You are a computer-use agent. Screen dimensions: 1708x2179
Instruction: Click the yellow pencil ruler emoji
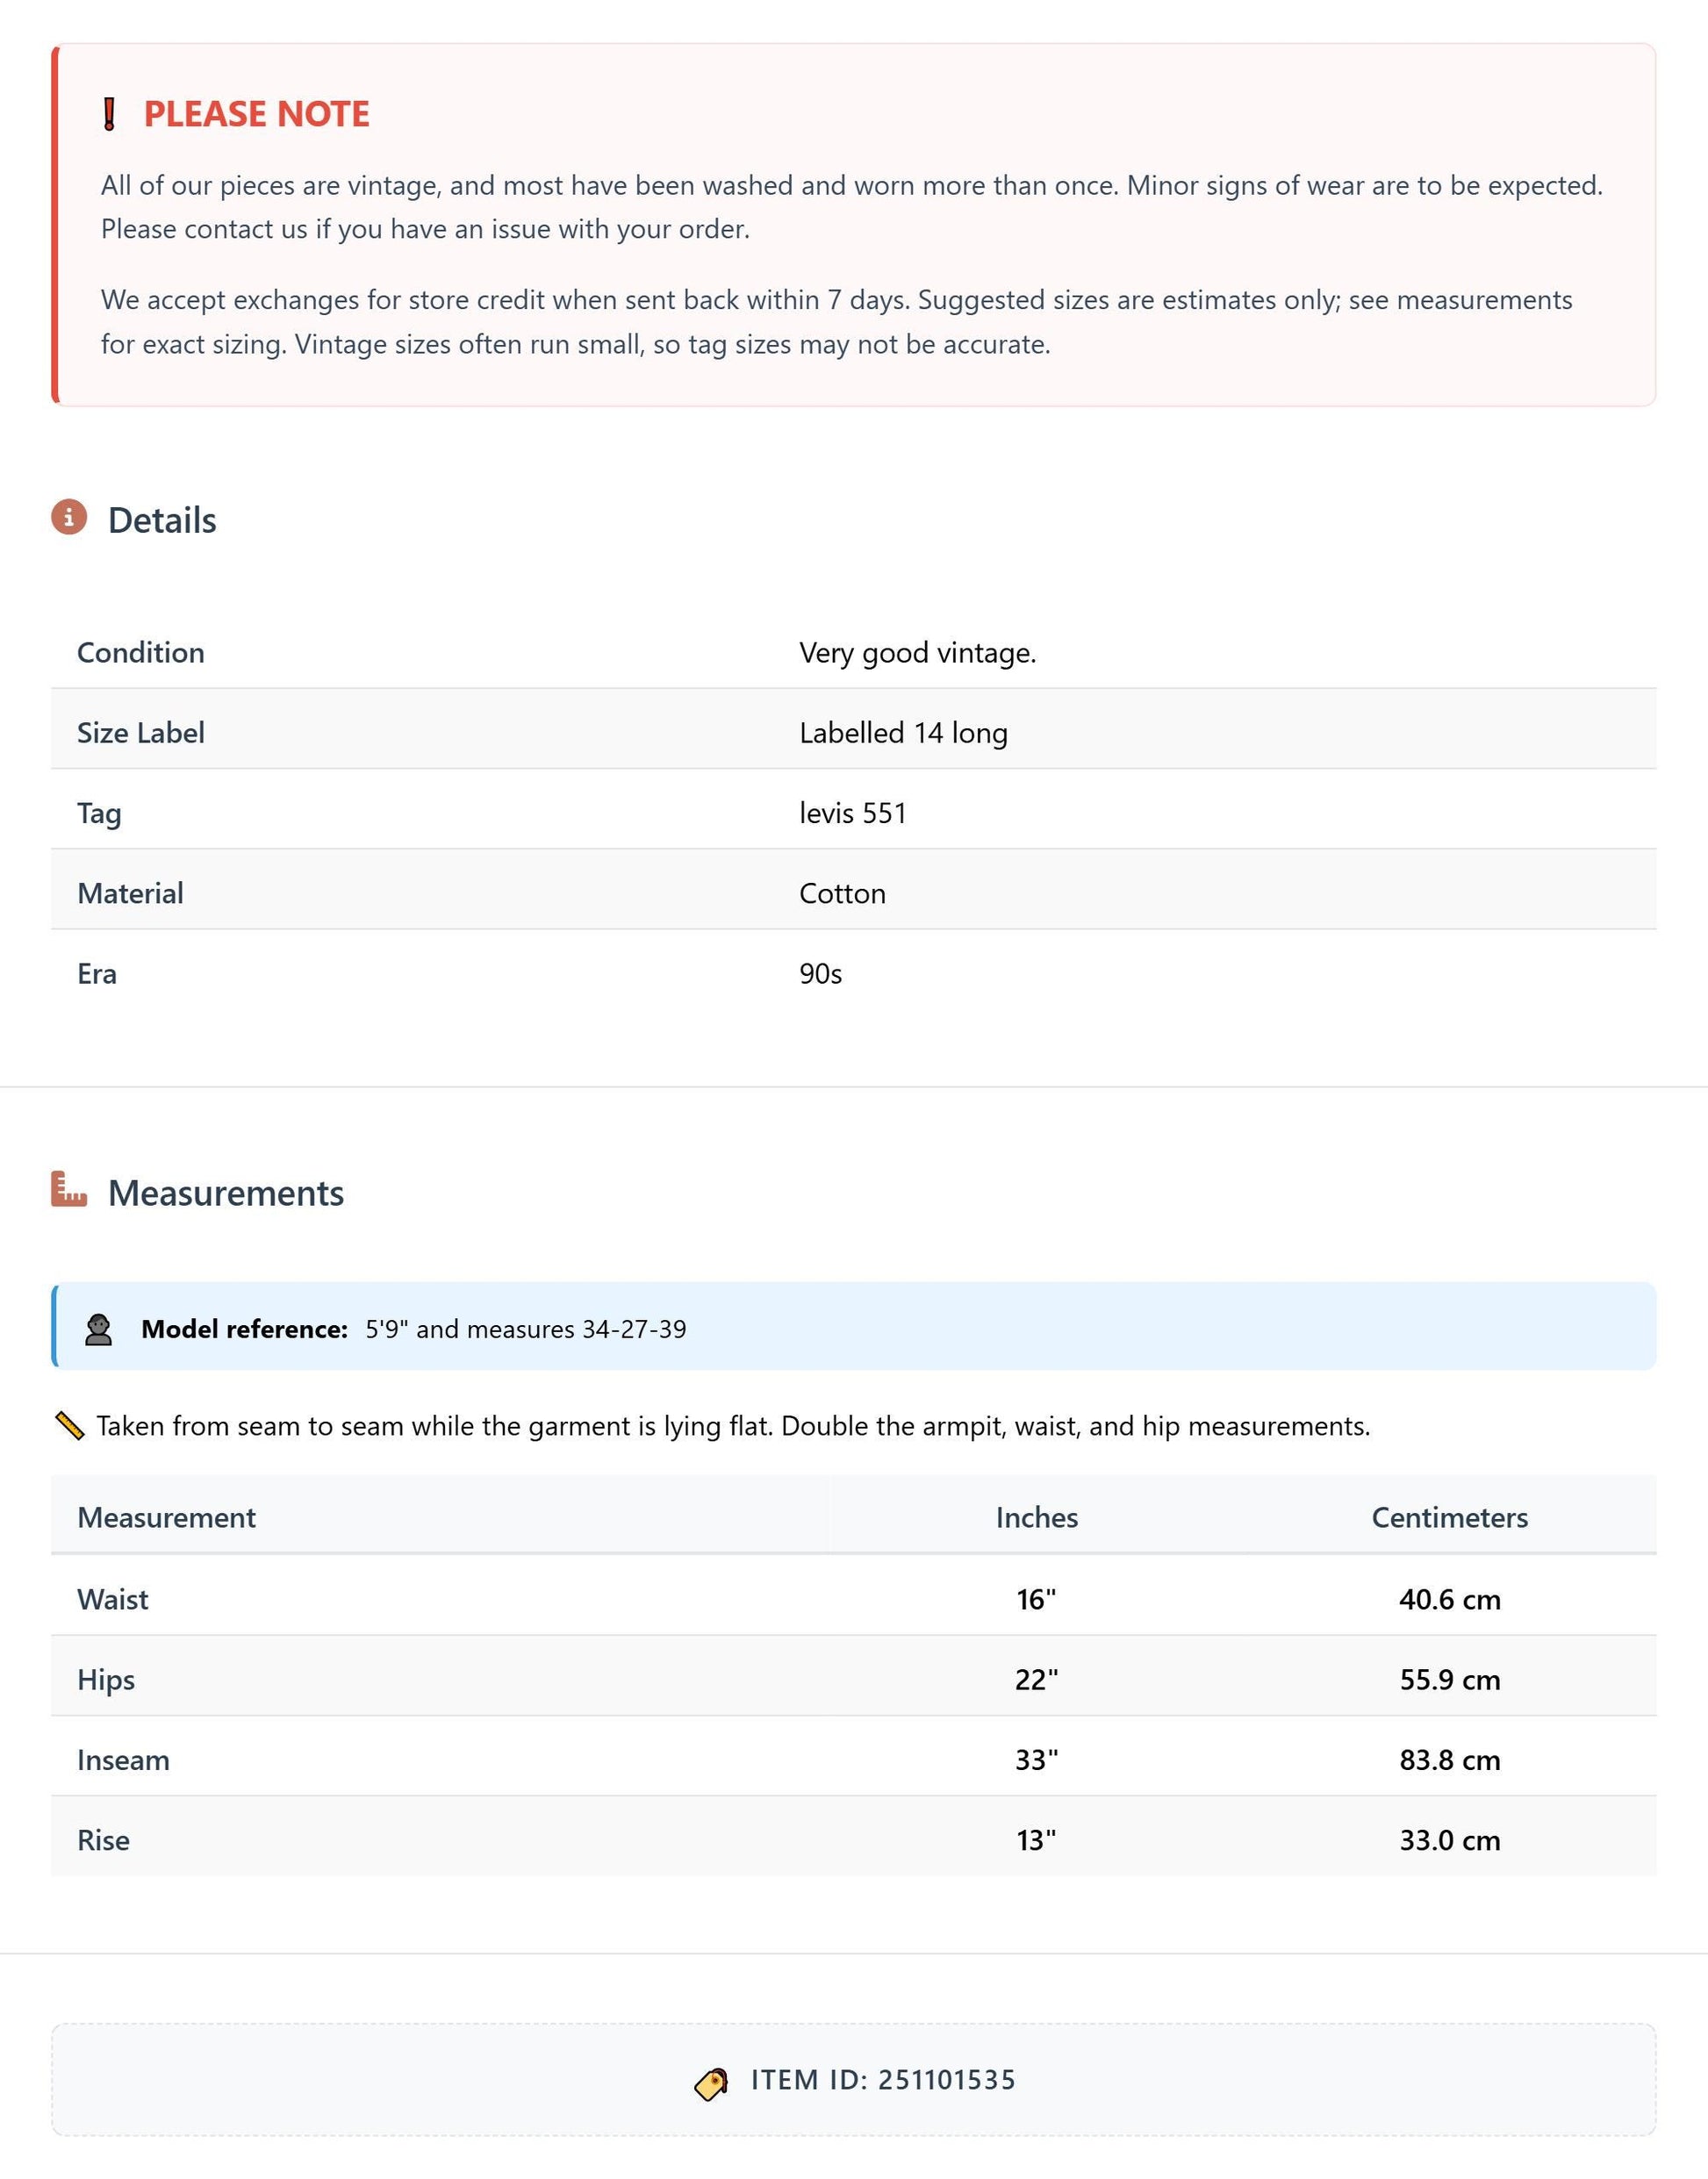point(69,1426)
